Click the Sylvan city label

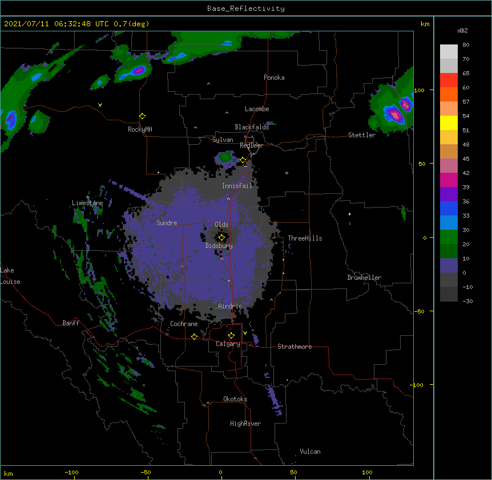[x=223, y=140]
